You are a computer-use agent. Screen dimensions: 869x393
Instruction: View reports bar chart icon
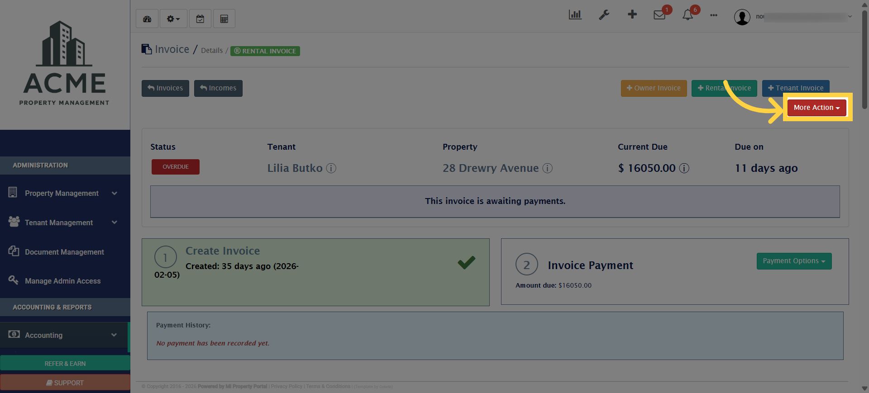coord(575,15)
